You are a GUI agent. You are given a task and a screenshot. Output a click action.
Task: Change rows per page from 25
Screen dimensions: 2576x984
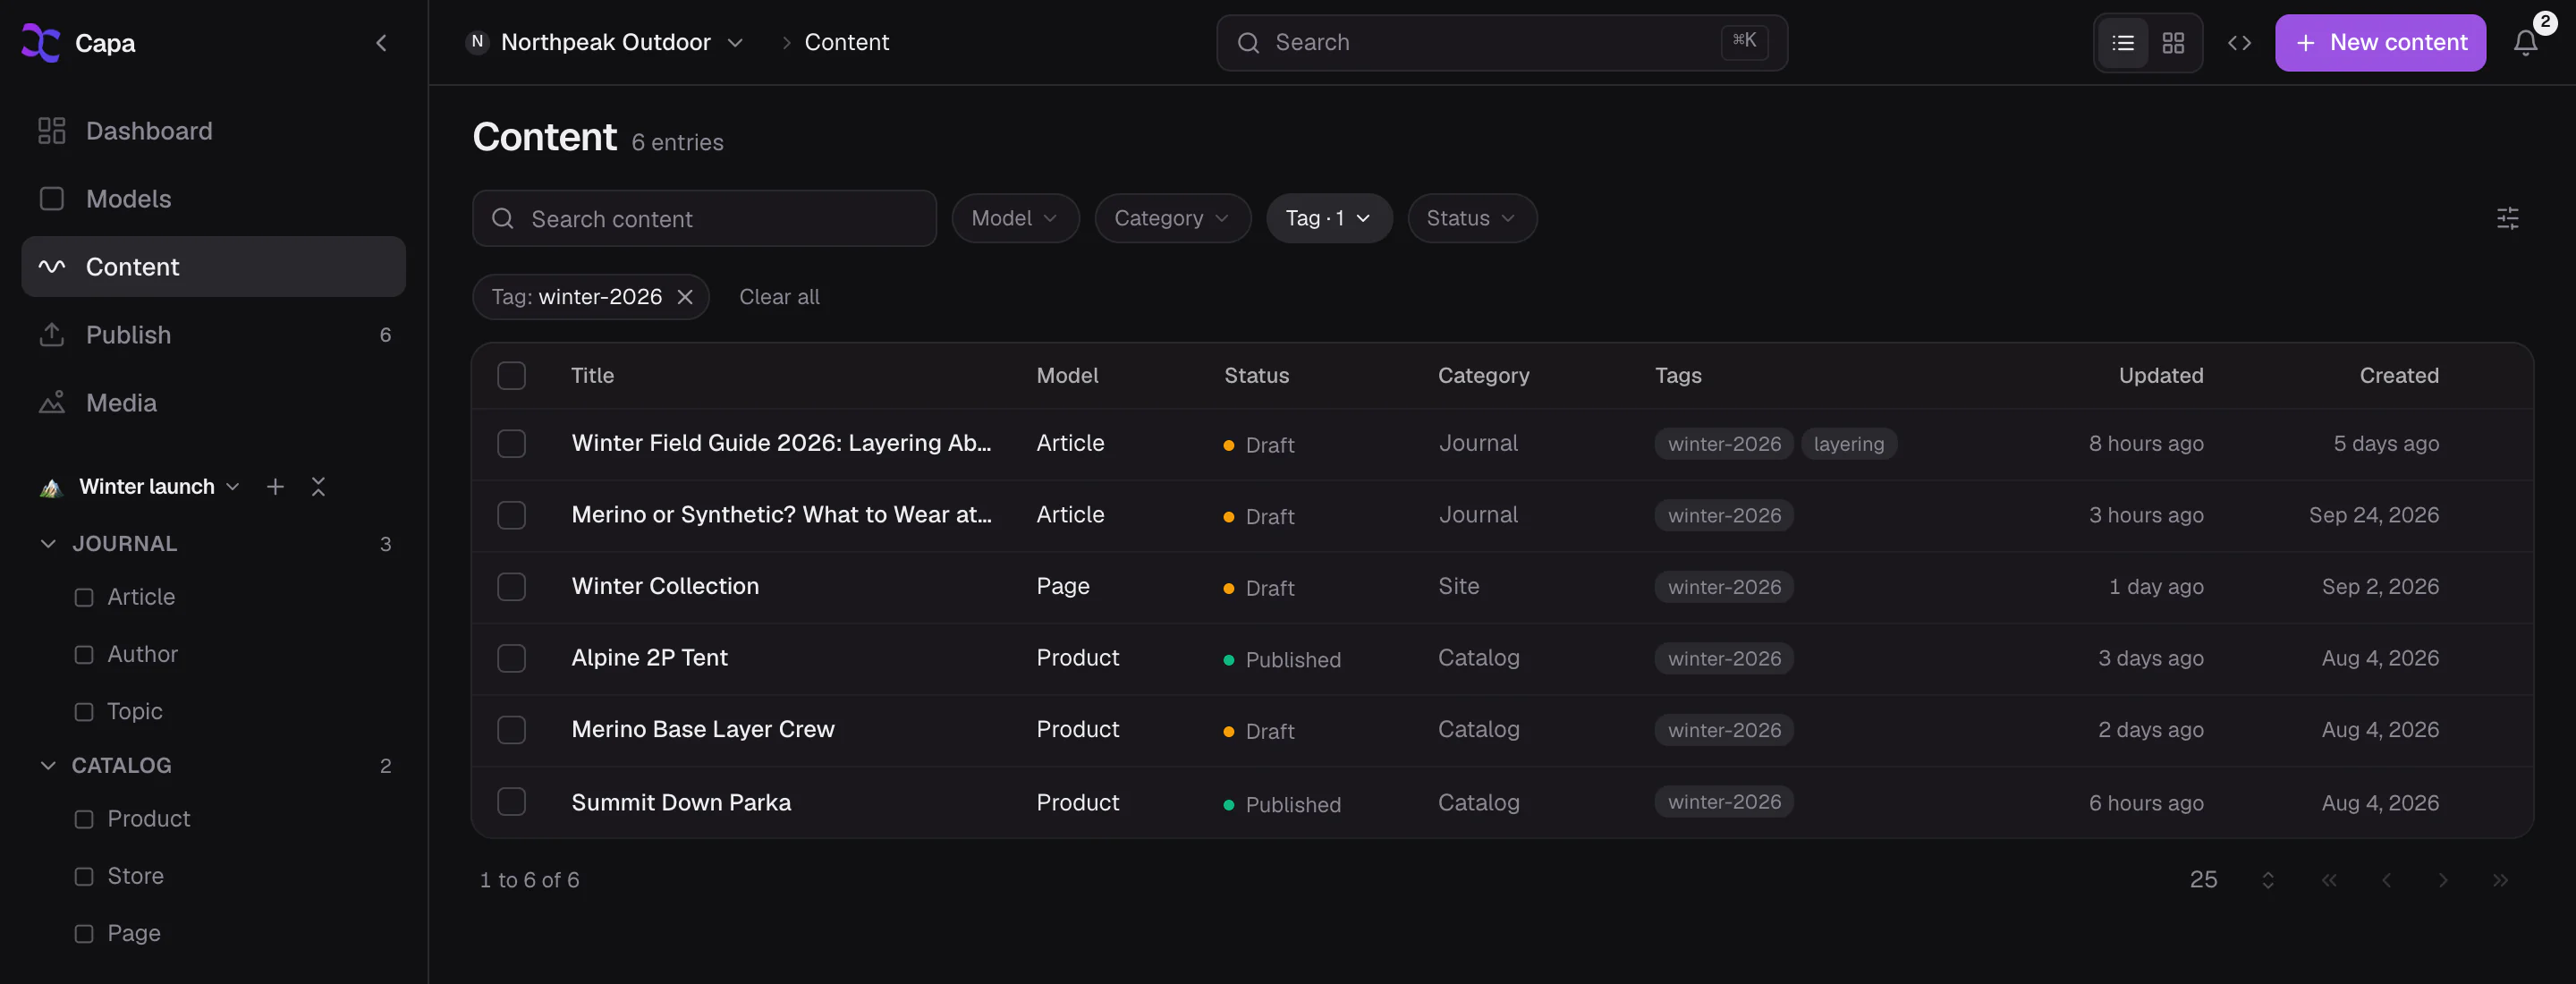pos(2232,880)
